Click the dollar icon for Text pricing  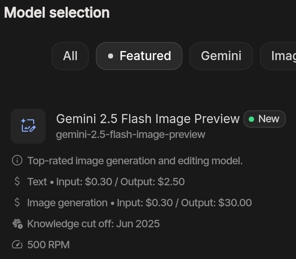click(17, 182)
